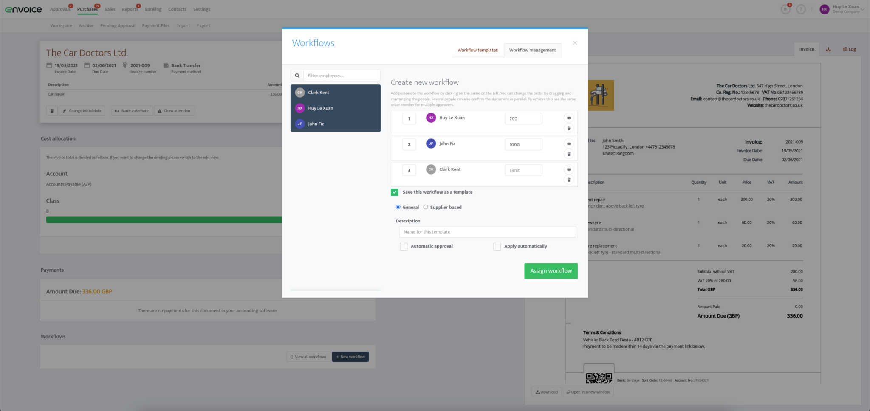Screen dimensions: 870x411
Task: Click the New workflow button
Action: click(350, 356)
